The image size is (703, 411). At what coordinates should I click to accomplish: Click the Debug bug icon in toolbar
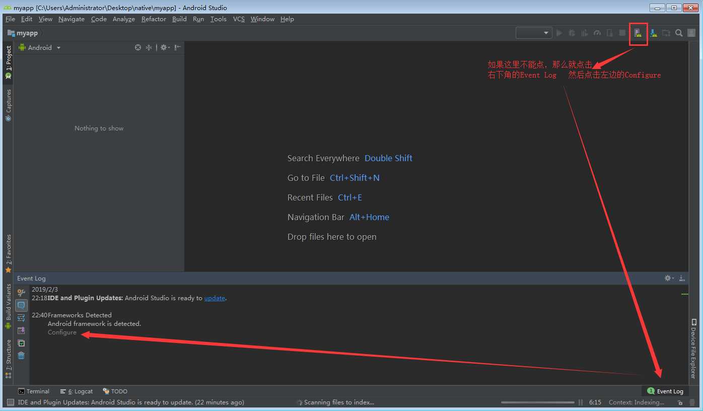point(572,33)
